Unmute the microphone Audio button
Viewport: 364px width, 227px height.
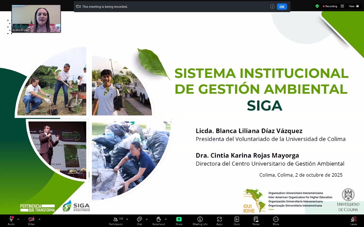pos(11,220)
